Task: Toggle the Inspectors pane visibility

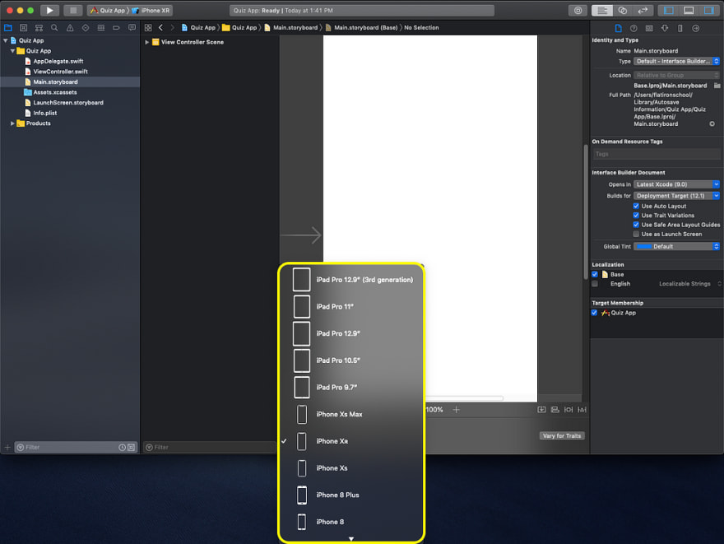Action: pyautogui.click(x=708, y=10)
